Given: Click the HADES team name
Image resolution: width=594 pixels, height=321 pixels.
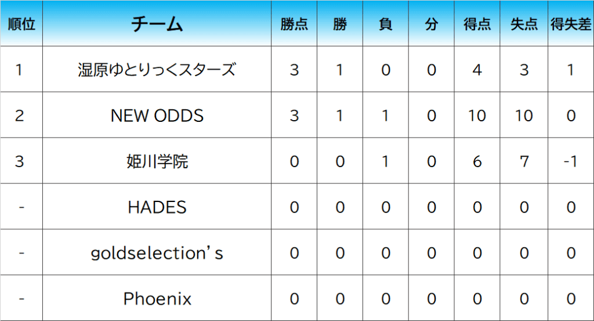Looking at the screenshot, I should coord(157,207).
